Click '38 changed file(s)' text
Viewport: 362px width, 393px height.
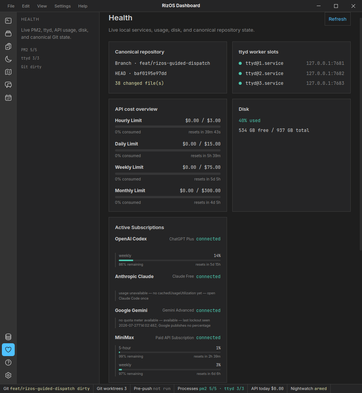click(x=139, y=83)
